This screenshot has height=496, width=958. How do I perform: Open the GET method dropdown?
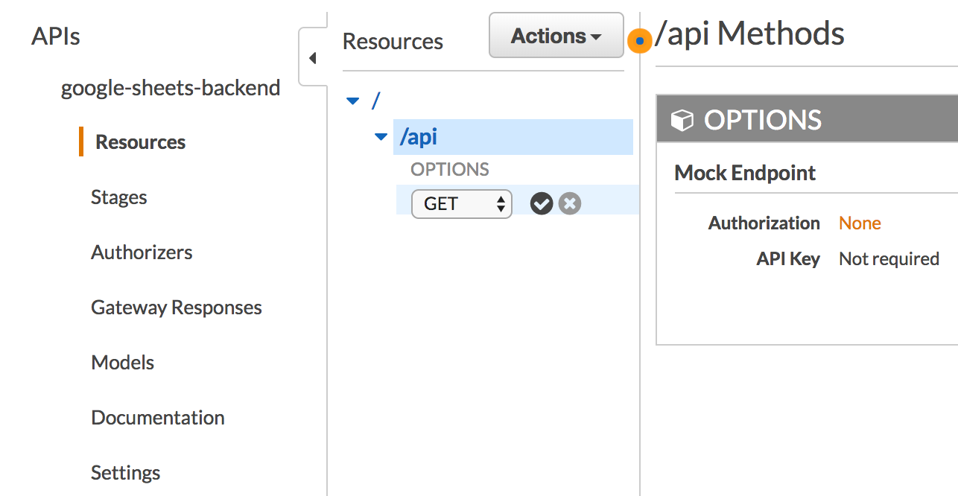(462, 203)
